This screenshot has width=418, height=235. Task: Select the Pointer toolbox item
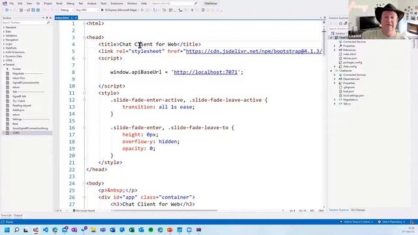16,69
